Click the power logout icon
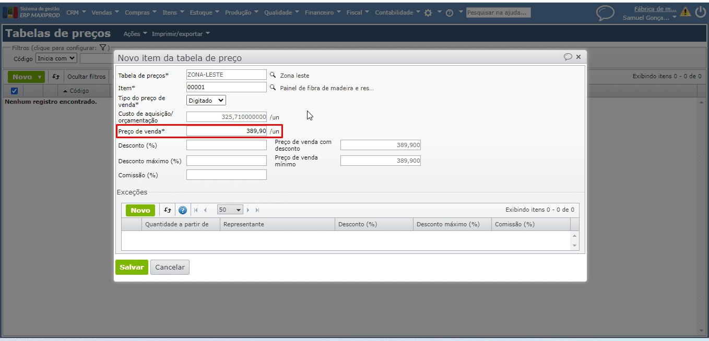The image size is (709, 341). [x=701, y=12]
